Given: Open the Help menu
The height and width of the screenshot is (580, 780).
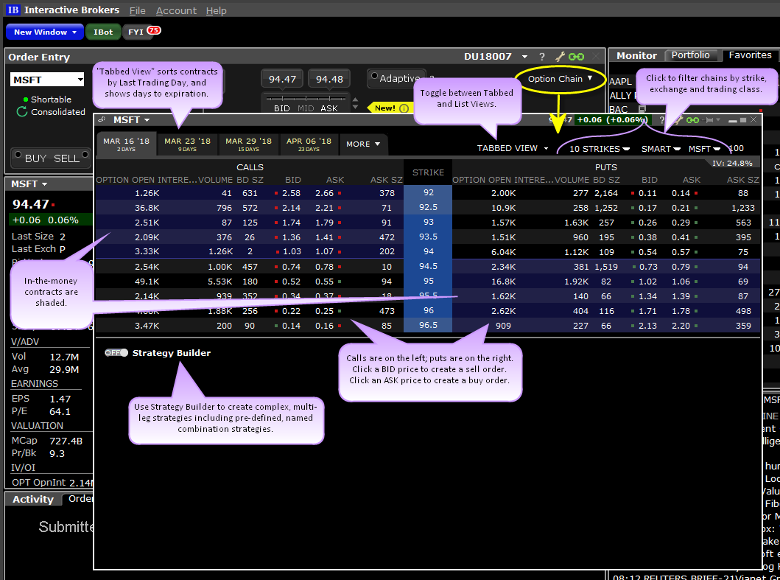Looking at the screenshot, I should (216, 10).
